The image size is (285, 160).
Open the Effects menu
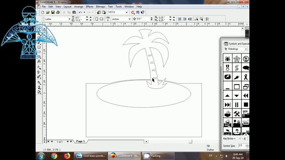[90, 7]
